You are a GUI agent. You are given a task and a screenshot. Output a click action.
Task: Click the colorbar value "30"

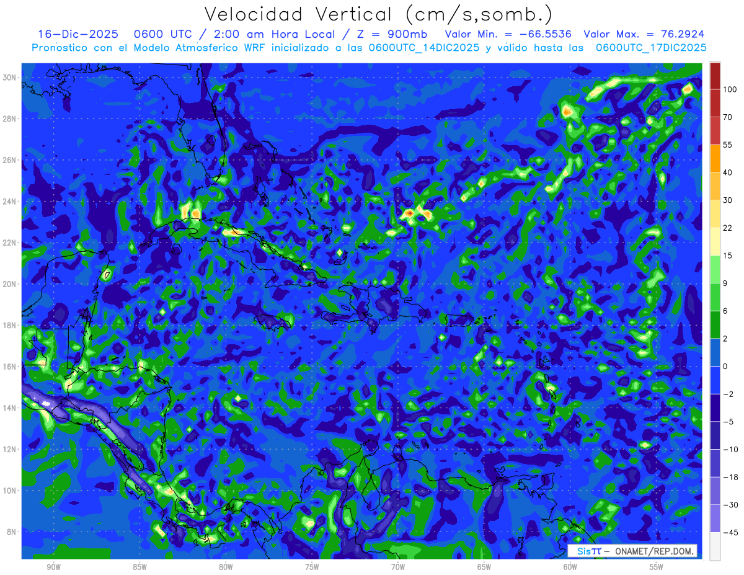[728, 200]
